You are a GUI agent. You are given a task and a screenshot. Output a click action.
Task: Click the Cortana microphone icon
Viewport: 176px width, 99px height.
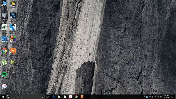tap(43, 97)
